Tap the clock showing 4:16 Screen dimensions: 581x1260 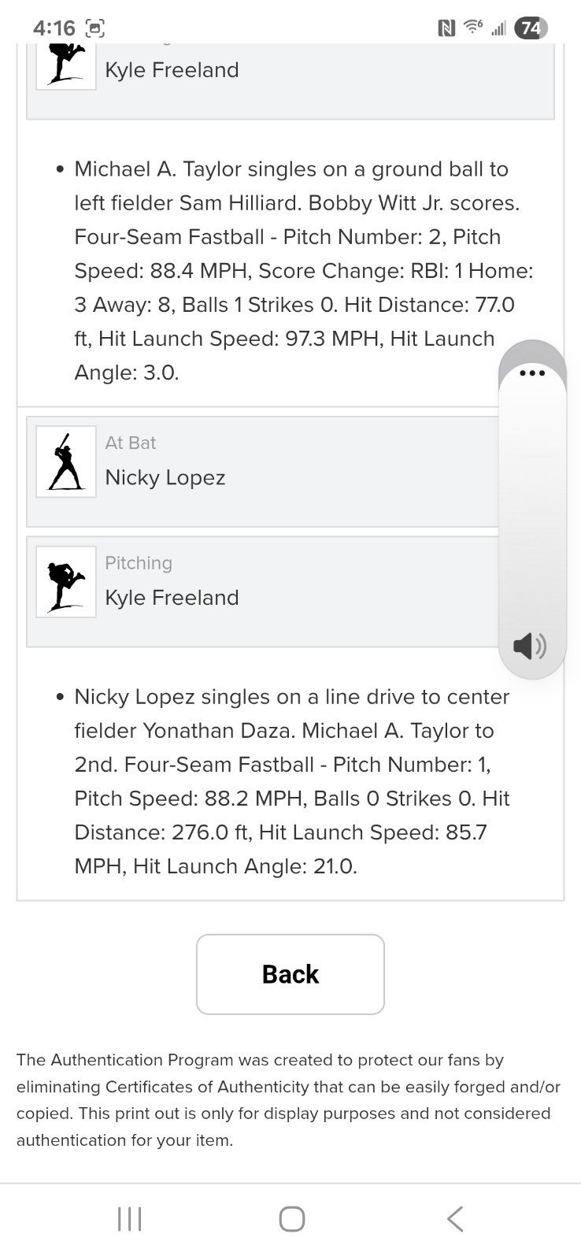54,28
